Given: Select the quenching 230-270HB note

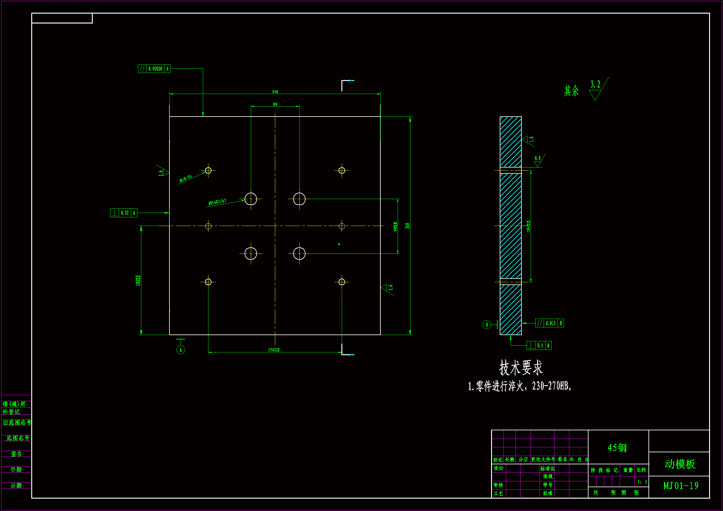Looking at the screenshot, I should 520,386.
